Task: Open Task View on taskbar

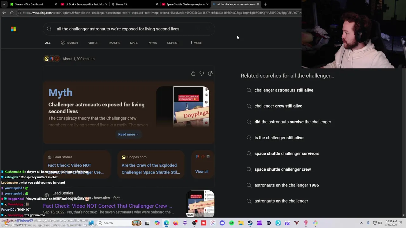Action: [x=147, y=223]
